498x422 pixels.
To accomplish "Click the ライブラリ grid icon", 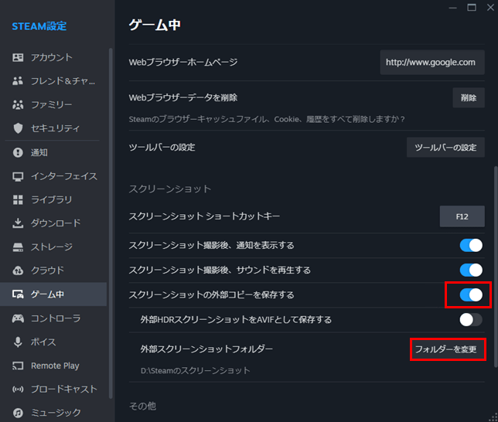I will point(18,199).
